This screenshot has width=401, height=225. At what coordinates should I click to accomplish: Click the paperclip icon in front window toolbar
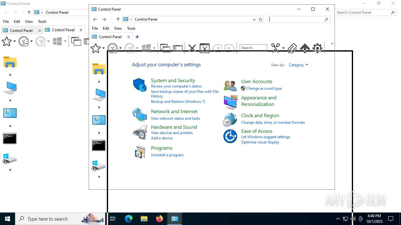click(292, 48)
